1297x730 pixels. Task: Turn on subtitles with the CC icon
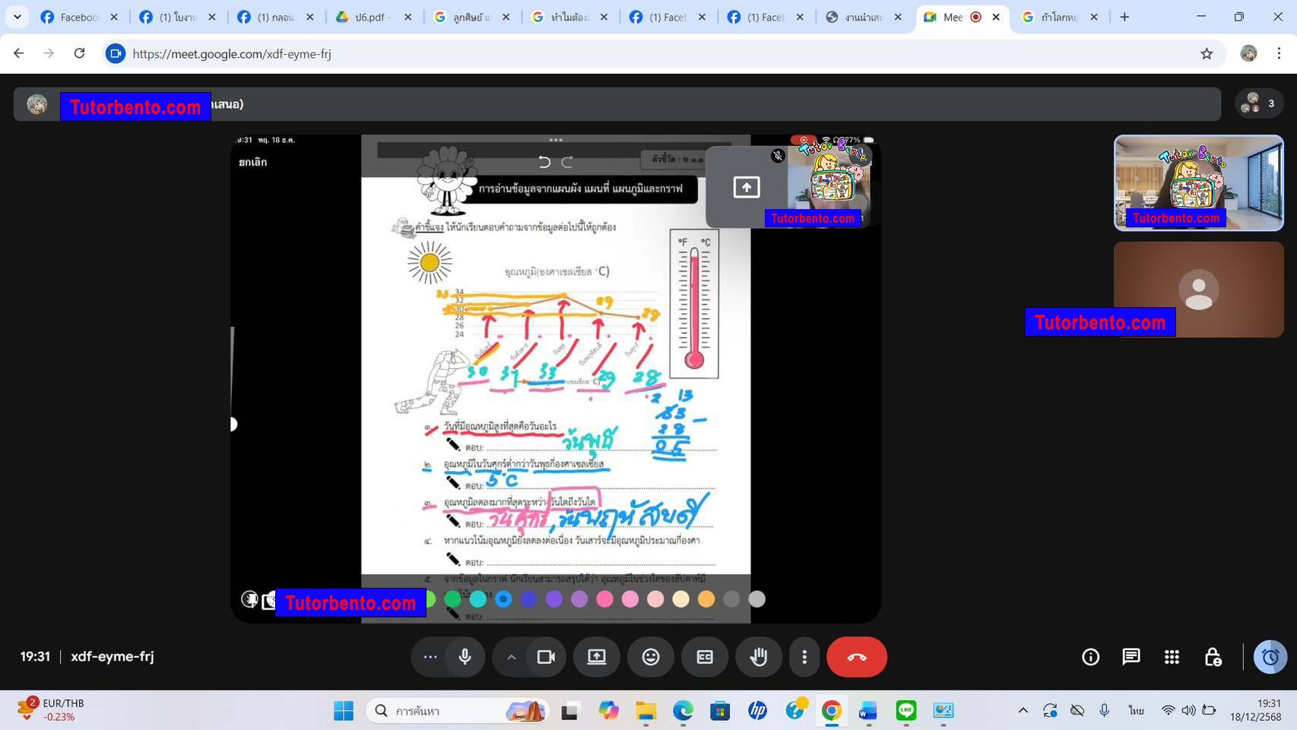tap(704, 657)
